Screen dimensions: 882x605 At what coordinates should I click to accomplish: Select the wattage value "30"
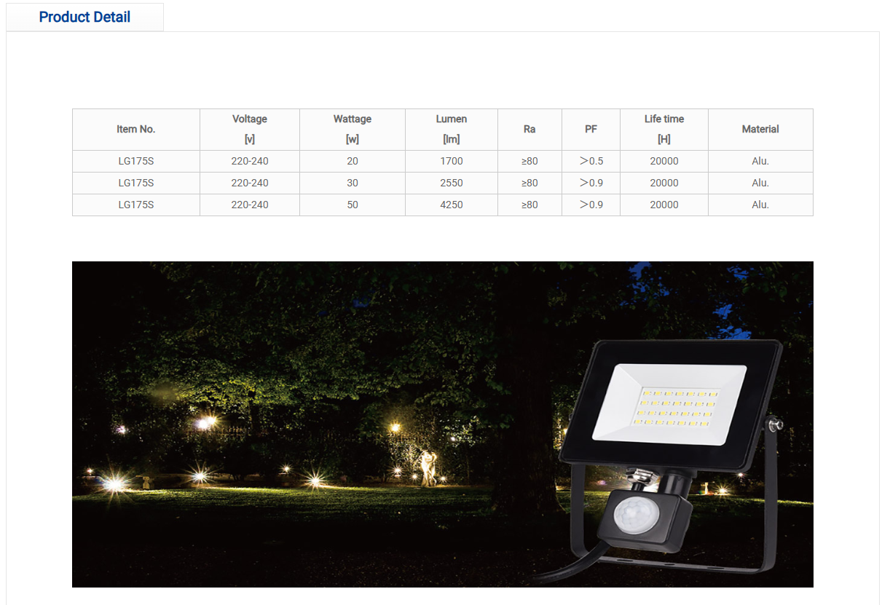353,183
